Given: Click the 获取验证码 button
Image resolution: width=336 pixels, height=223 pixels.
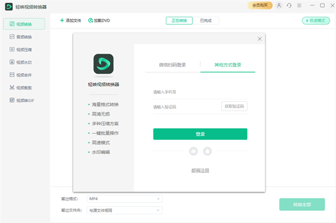Looking at the screenshot, I should [x=234, y=106].
